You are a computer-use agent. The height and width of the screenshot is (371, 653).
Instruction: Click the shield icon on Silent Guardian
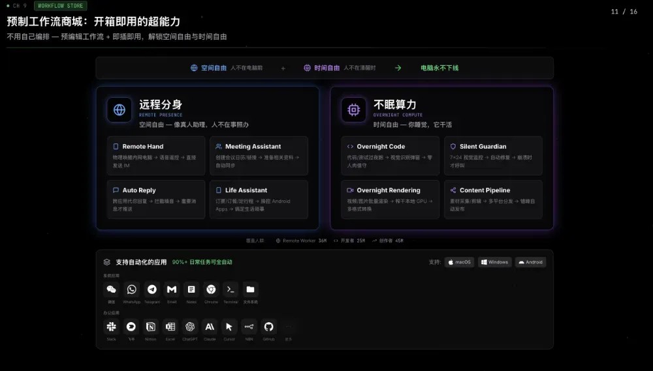(x=453, y=147)
